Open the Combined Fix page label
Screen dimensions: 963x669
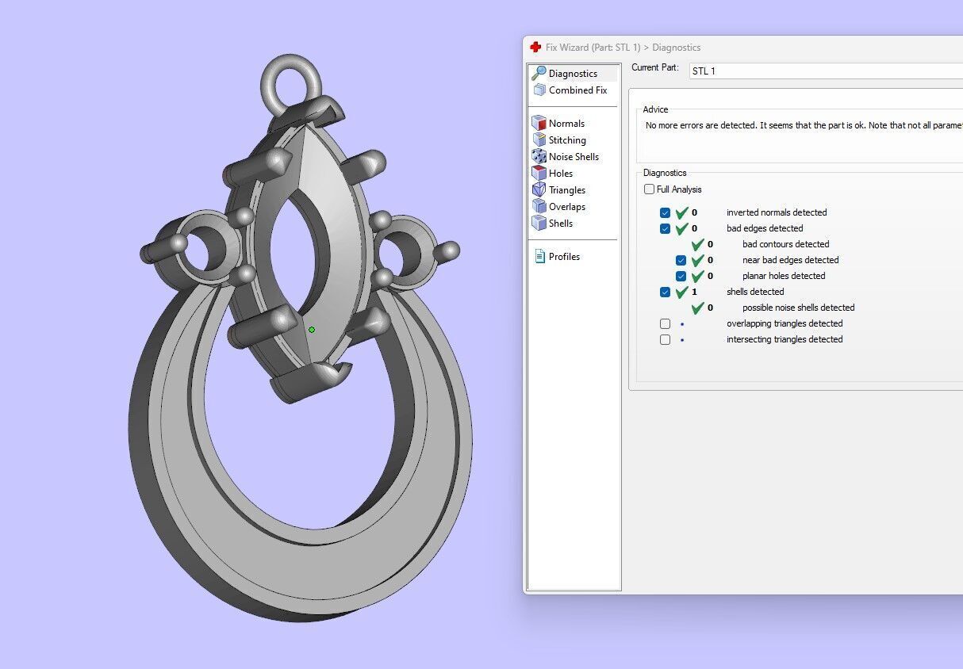tap(577, 90)
